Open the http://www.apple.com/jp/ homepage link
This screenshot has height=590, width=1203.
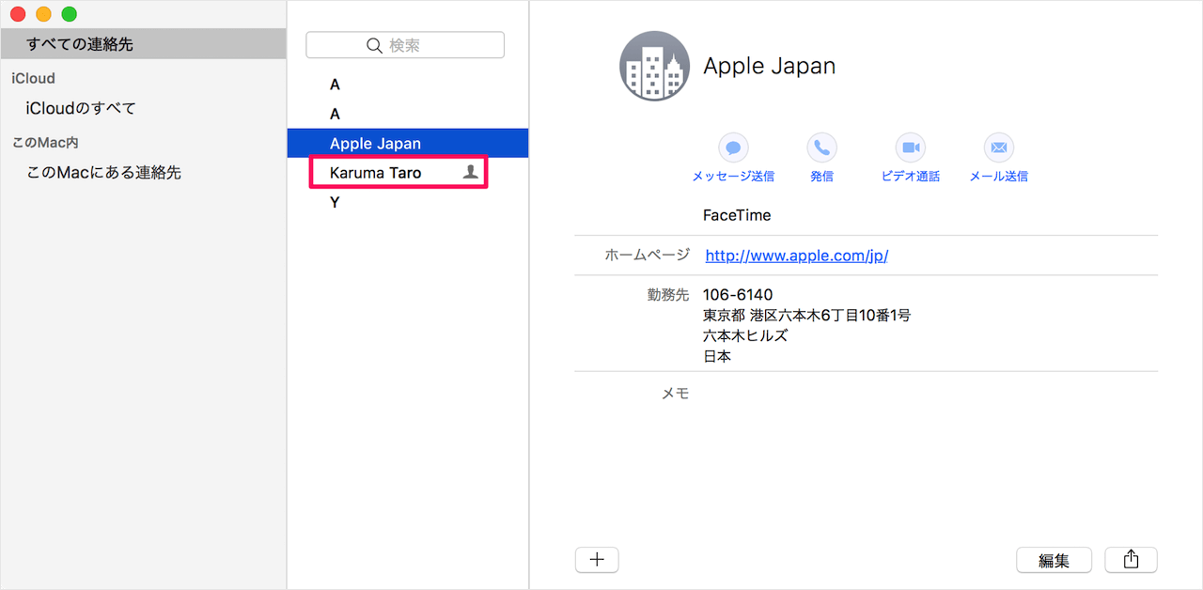(796, 256)
